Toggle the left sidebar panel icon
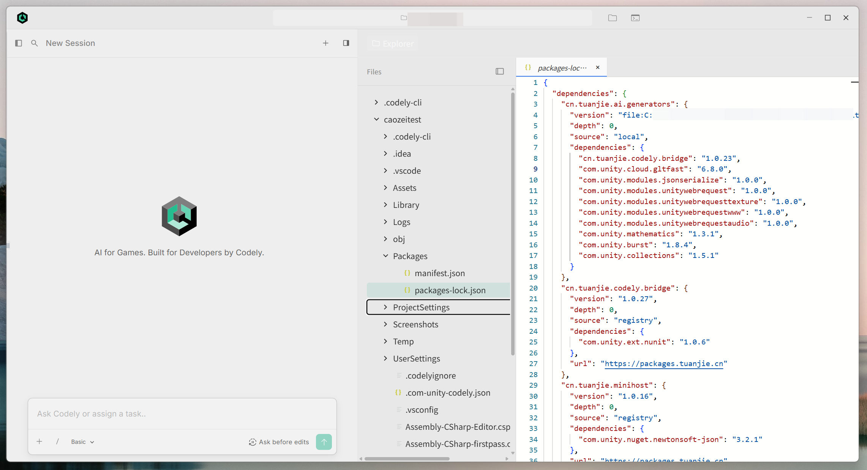The image size is (867, 470). pyautogui.click(x=18, y=43)
